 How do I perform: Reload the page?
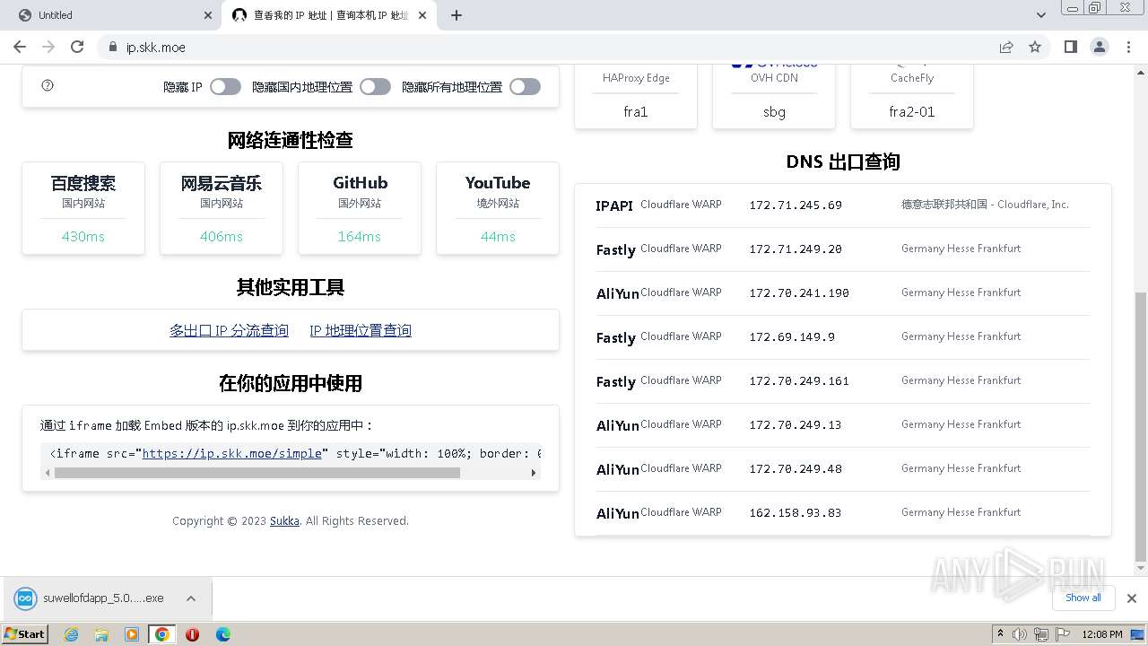77,47
